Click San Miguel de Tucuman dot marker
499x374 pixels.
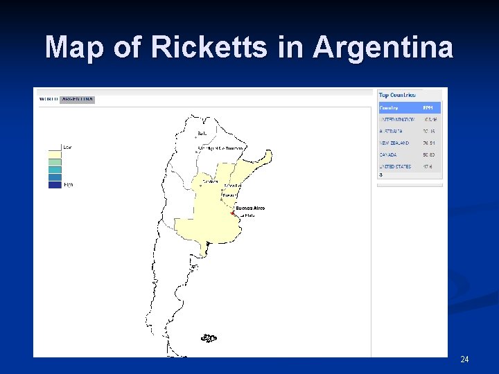click(197, 152)
